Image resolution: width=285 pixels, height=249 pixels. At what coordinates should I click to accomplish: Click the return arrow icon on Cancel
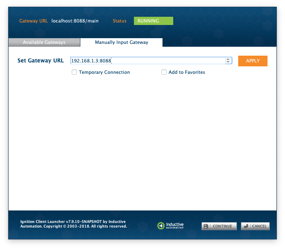tap(246, 226)
